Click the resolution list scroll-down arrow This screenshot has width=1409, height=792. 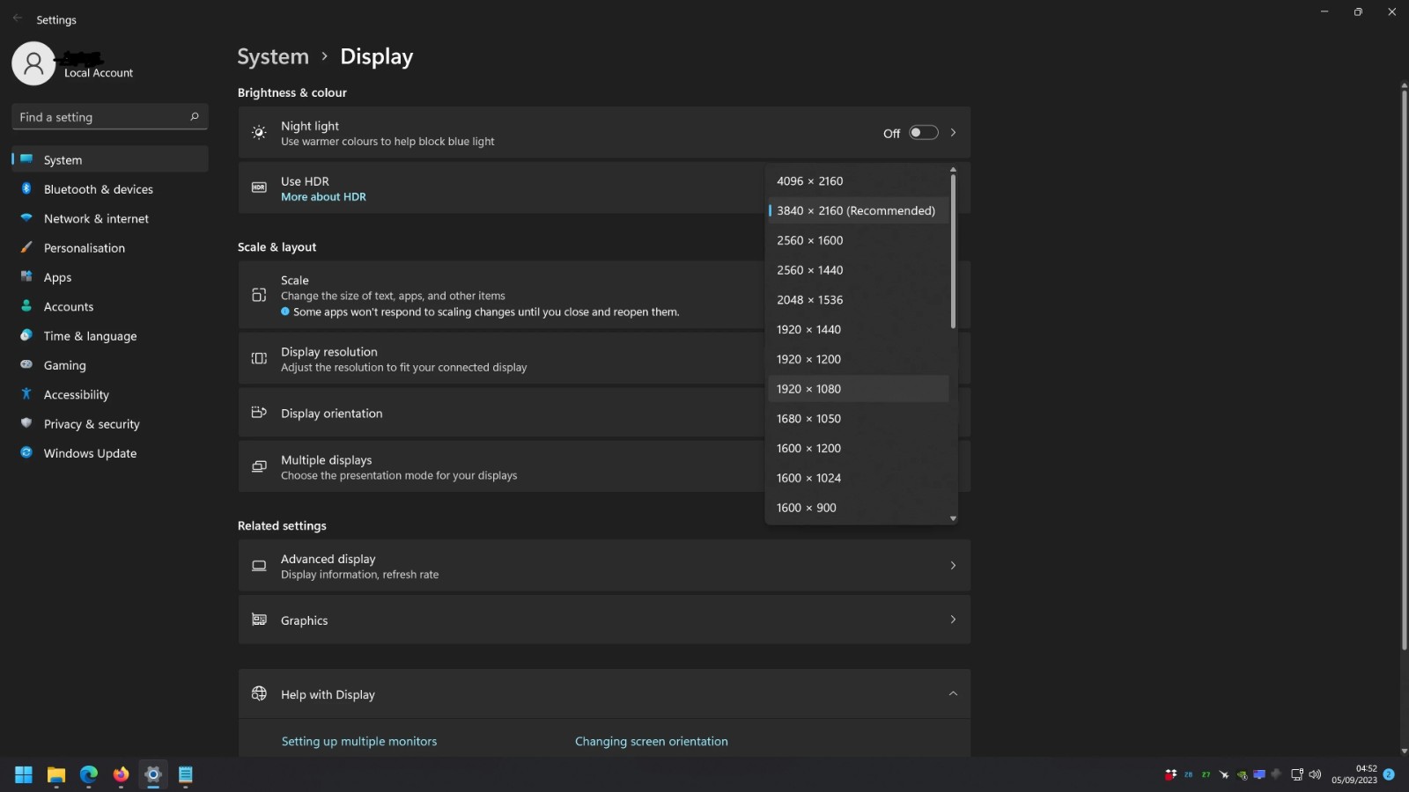click(953, 518)
